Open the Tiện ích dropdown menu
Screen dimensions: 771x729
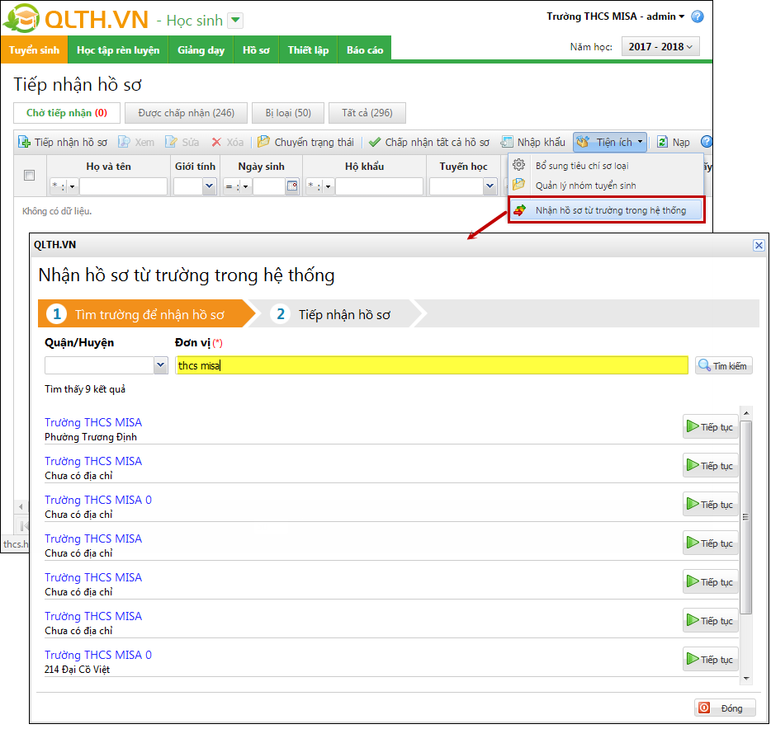tap(610, 142)
